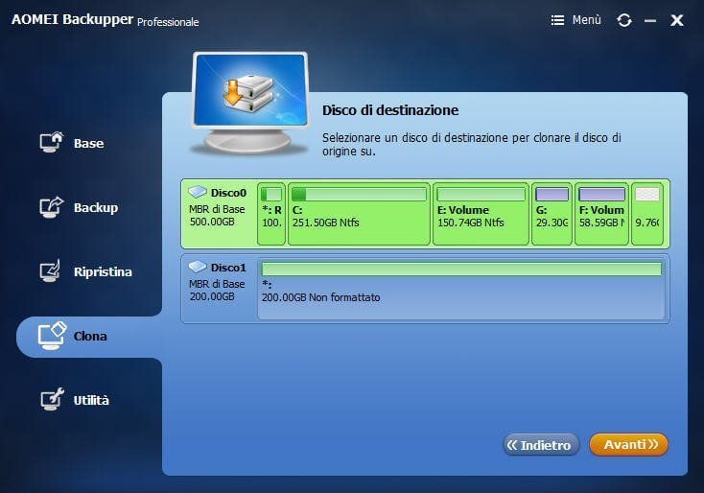Click the Disco0 drive icon
The width and height of the screenshot is (704, 493).
pyautogui.click(x=198, y=192)
